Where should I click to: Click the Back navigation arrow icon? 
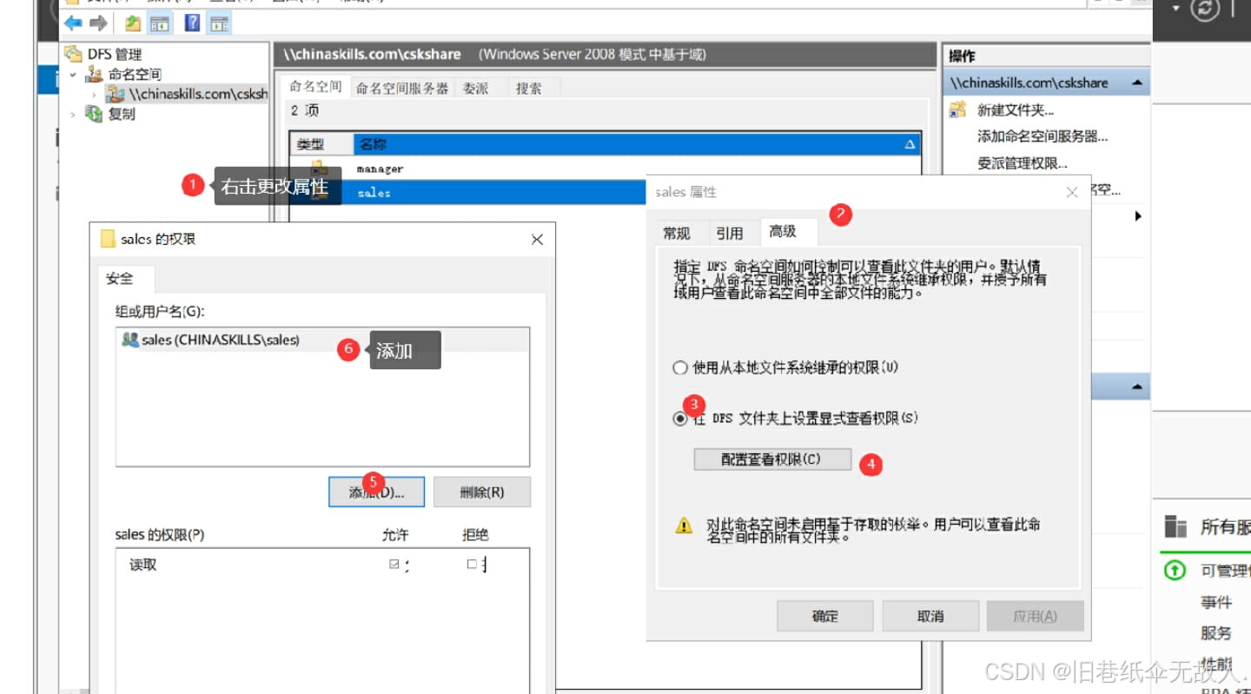[72, 23]
